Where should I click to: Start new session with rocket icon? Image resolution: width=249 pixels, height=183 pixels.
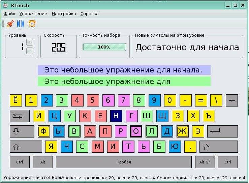10,24
